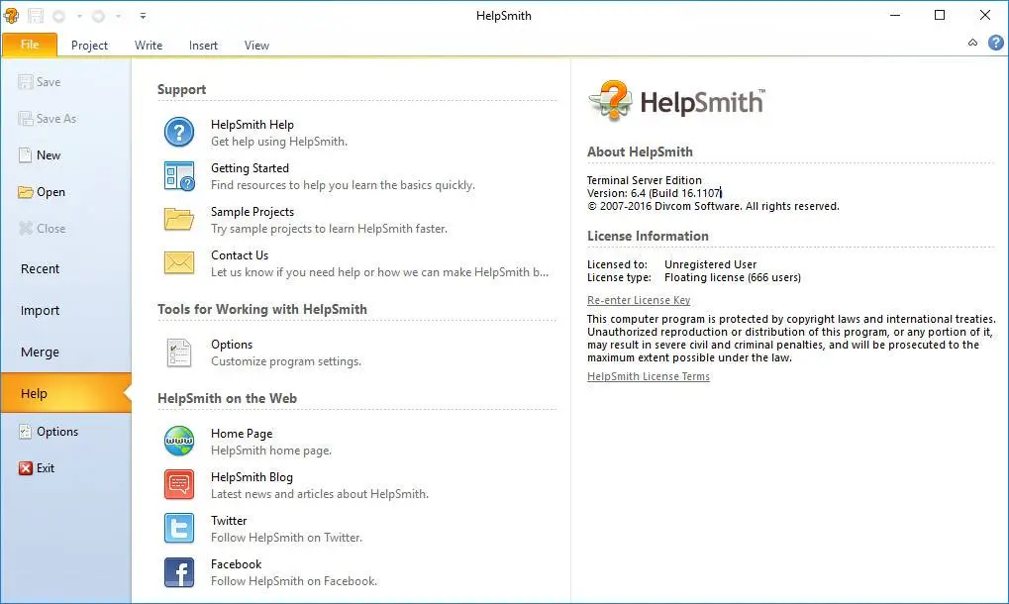Select Recent in the File menu
This screenshot has height=604, width=1009.
[x=65, y=269]
